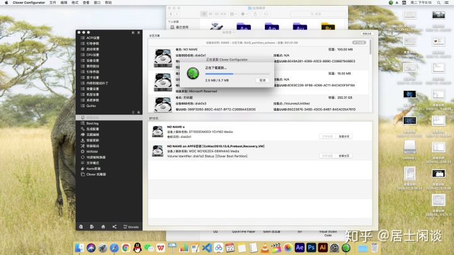The width and height of the screenshot is (454, 255).
Task: Open Spotlight search in menu bar
Action: click(x=439, y=3)
